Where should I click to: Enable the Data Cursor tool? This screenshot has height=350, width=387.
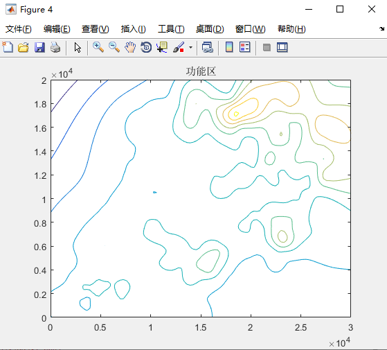coord(162,47)
